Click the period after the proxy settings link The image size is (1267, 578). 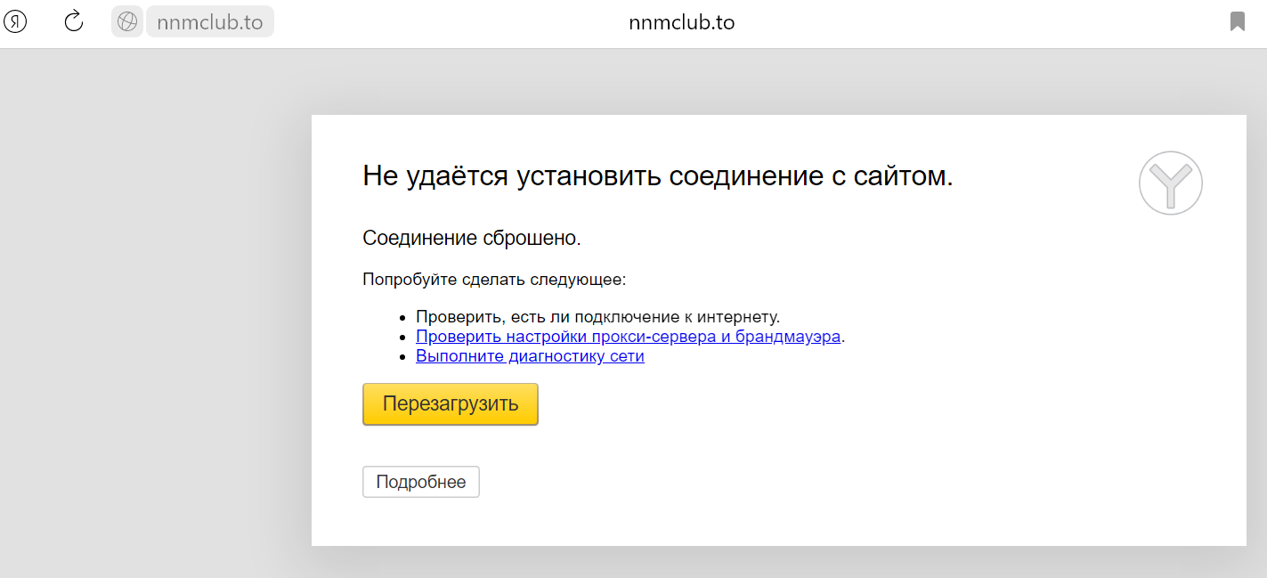pos(843,338)
